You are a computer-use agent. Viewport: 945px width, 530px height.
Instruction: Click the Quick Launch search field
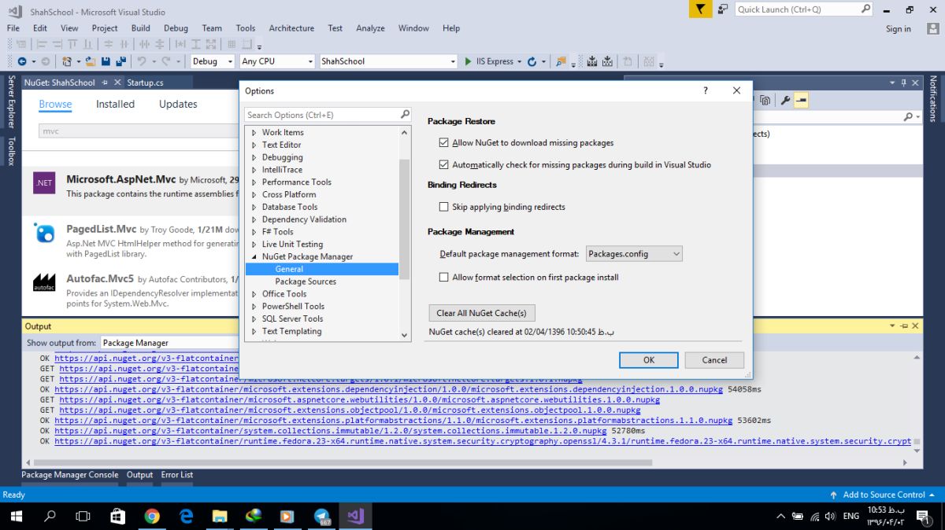point(797,9)
